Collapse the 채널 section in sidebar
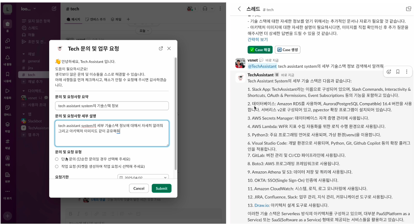 click(x=23, y=54)
